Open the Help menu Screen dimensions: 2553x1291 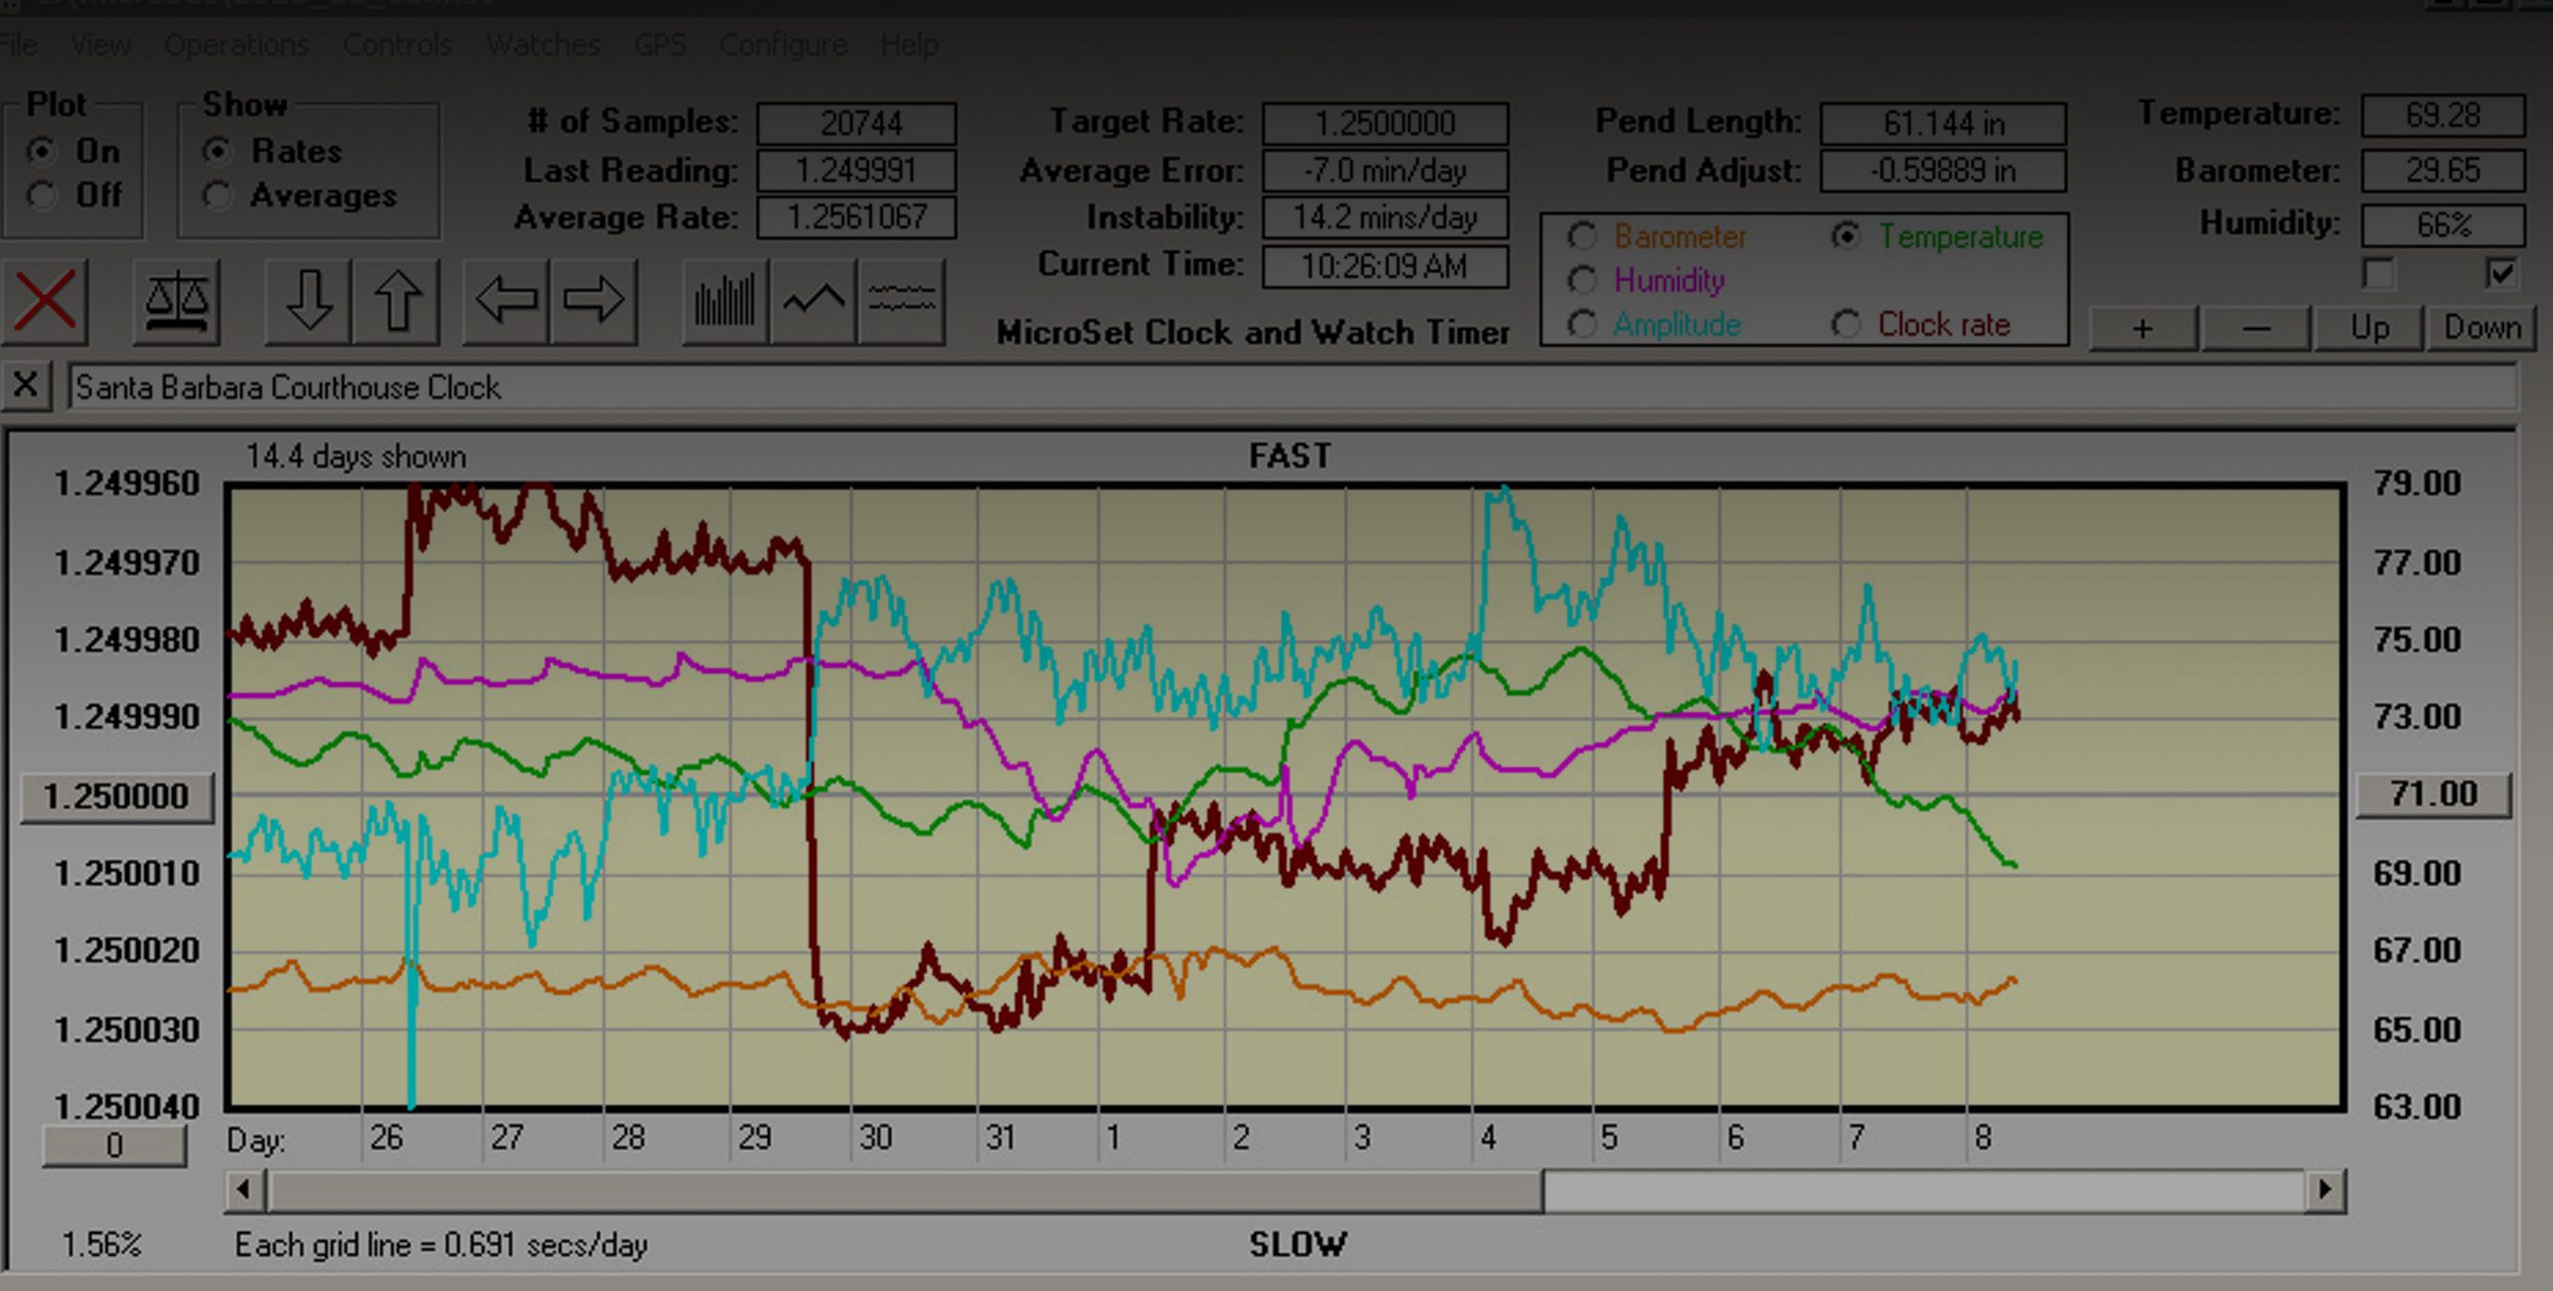(x=909, y=45)
